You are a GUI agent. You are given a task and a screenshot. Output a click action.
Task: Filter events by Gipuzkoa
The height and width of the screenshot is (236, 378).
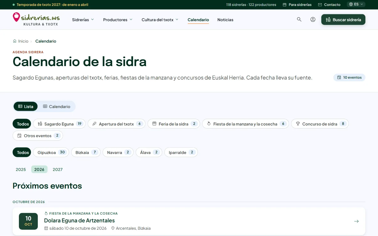51,152
